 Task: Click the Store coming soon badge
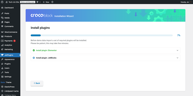(28, 2)
